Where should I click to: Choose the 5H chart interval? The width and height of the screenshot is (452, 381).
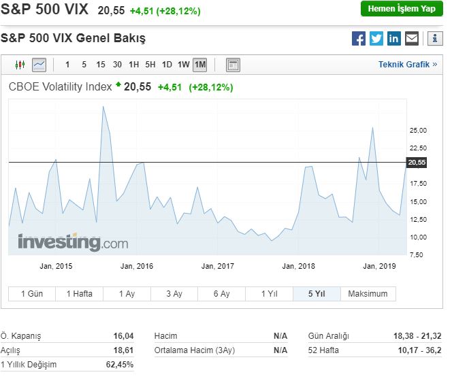[x=150, y=65]
